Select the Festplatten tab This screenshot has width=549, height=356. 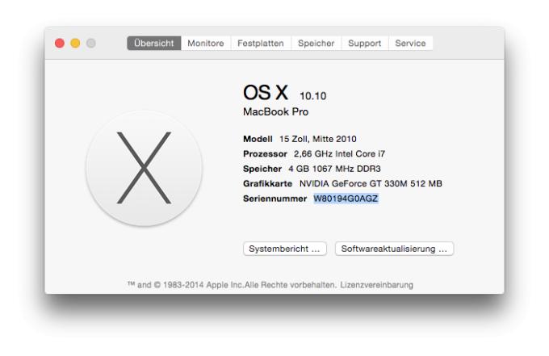(261, 43)
